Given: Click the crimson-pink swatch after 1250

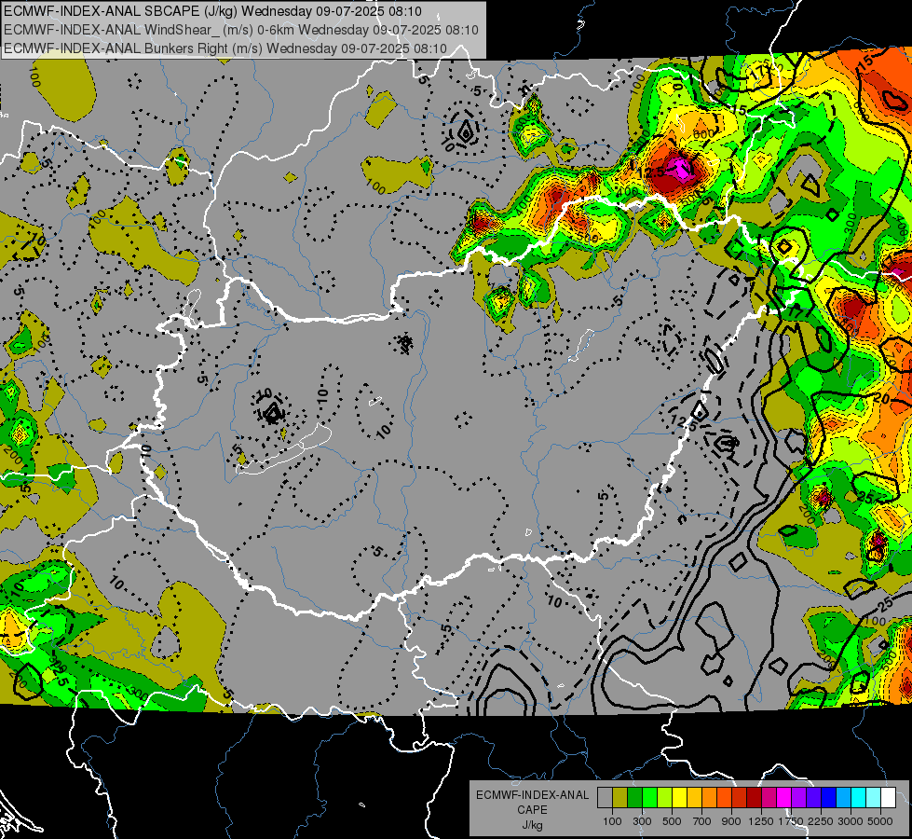Looking at the screenshot, I should (x=769, y=798).
